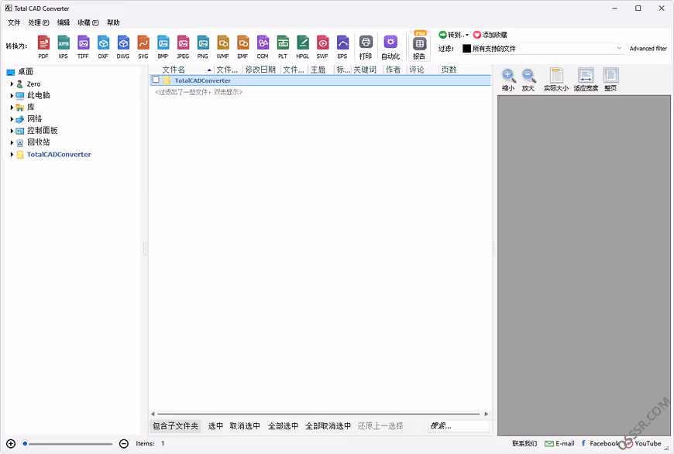Expand This PC (此电脑) node
This screenshot has height=454, width=674.
coord(12,96)
